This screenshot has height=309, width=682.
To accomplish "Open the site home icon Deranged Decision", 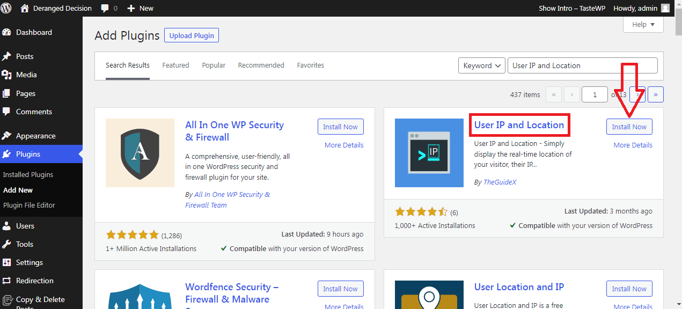I will pyautogui.click(x=25, y=8).
